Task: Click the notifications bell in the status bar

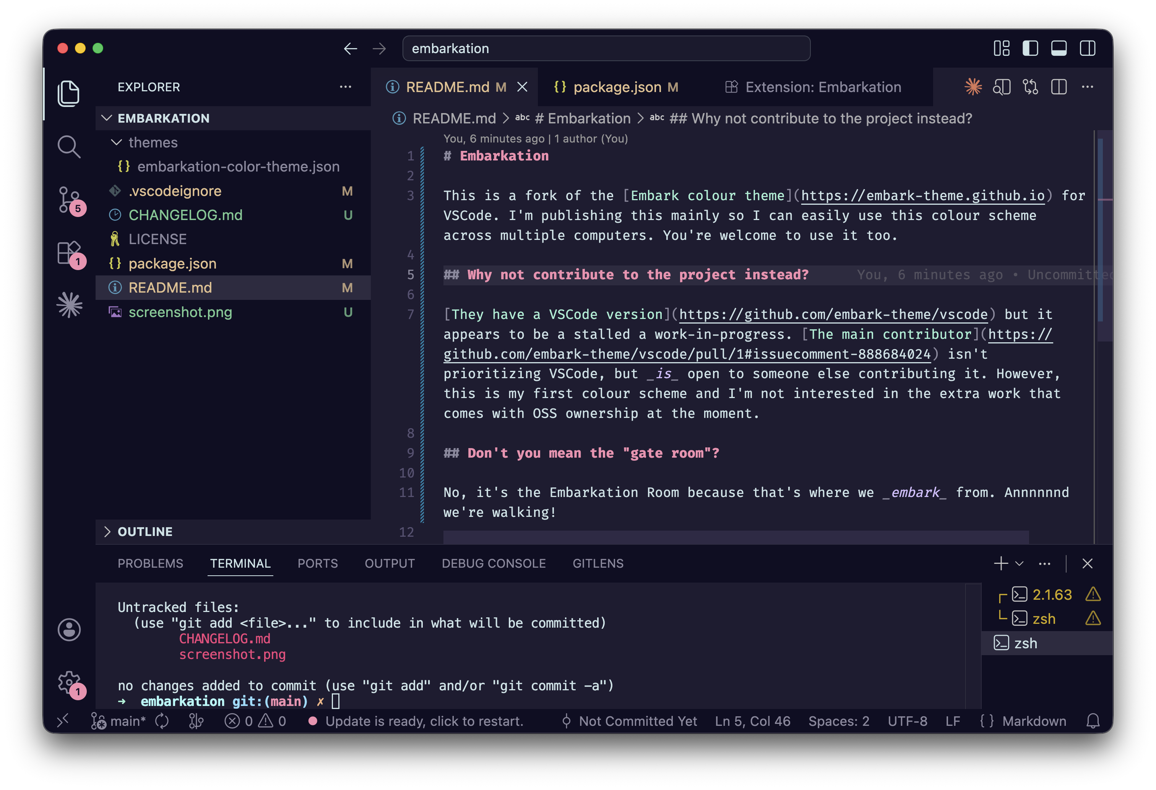Action: click(x=1093, y=721)
